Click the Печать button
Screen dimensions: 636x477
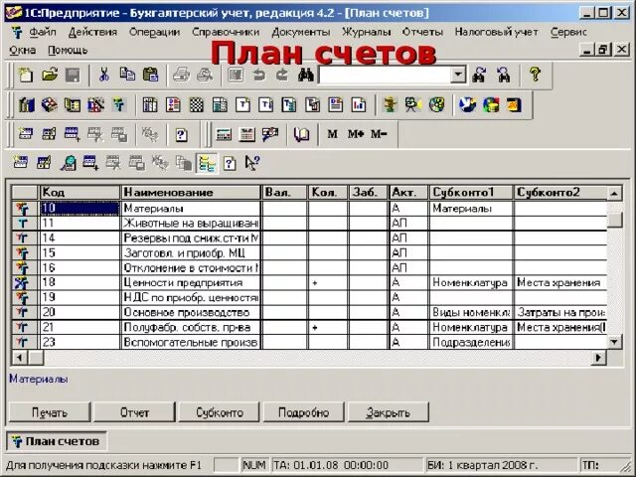[50, 412]
